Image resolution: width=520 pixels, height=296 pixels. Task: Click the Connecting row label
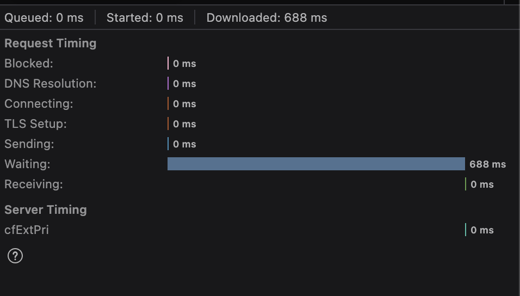[x=39, y=104]
